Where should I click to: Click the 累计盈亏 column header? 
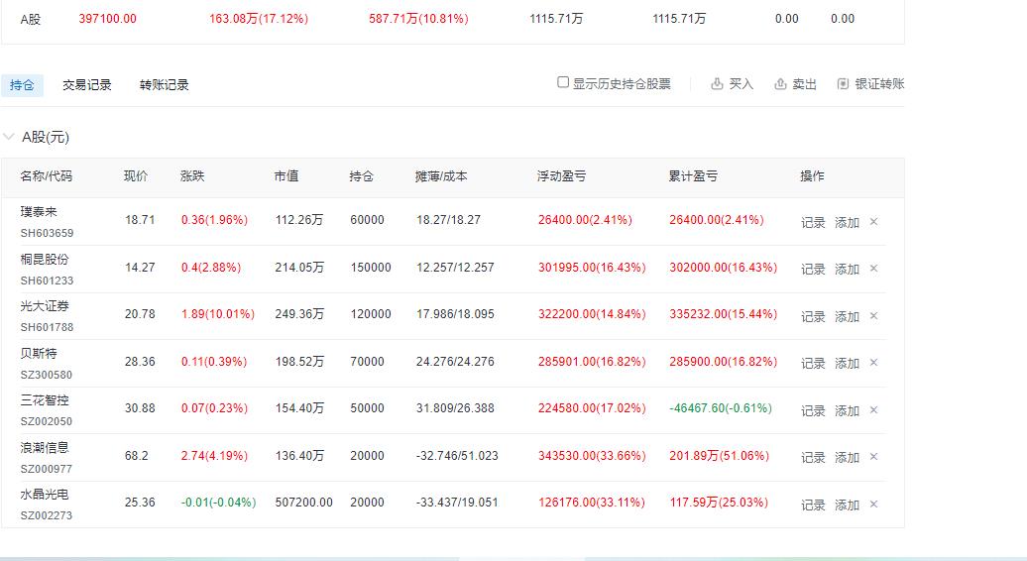point(693,176)
